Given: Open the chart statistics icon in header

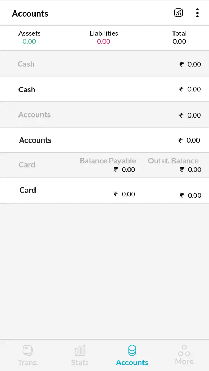Looking at the screenshot, I should pos(178,13).
